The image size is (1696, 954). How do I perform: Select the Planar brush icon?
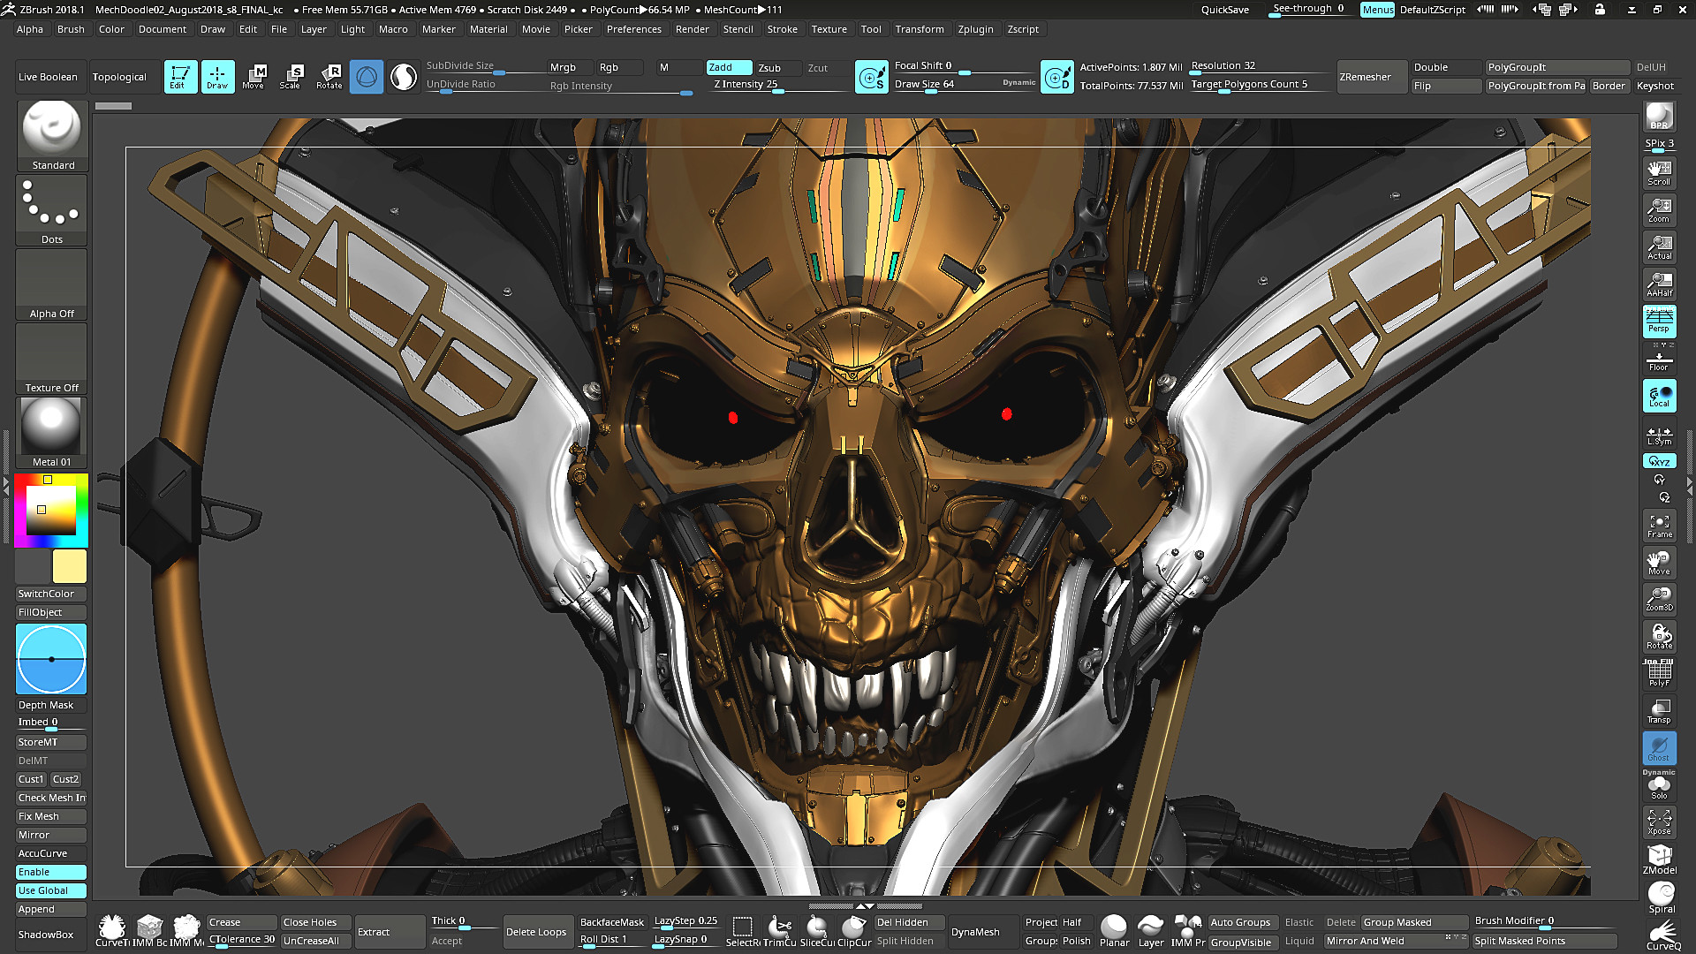tap(1114, 931)
